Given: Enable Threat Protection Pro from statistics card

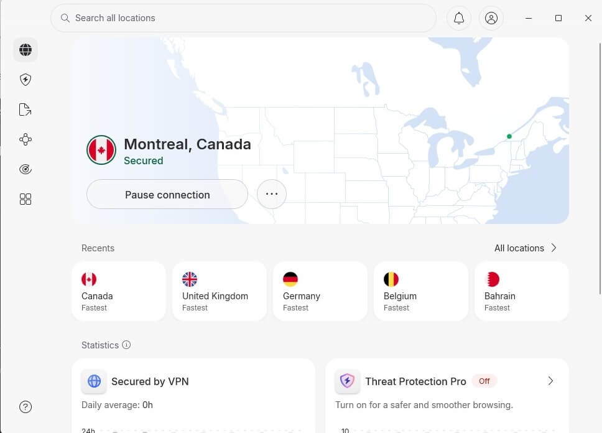Looking at the screenshot, I should (484, 381).
